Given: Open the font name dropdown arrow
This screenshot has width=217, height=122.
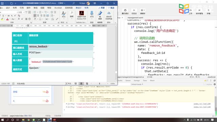Looking at the screenshot, I should tap(17, 12).
